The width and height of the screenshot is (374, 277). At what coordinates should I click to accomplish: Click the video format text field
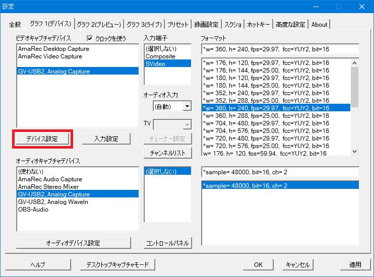tap(280, 49)
